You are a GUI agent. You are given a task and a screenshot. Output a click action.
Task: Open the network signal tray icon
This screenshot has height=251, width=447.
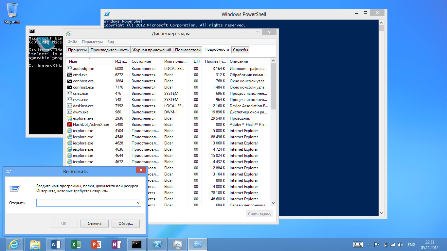pyautogui.click(x=393, y=244)
